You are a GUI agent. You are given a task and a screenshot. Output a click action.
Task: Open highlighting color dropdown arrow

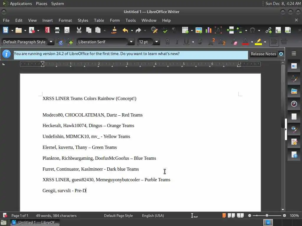point(265,42)
